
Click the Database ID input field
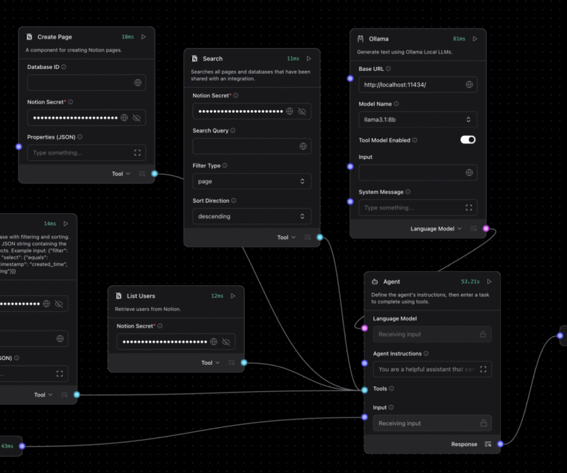click(86, 82)
